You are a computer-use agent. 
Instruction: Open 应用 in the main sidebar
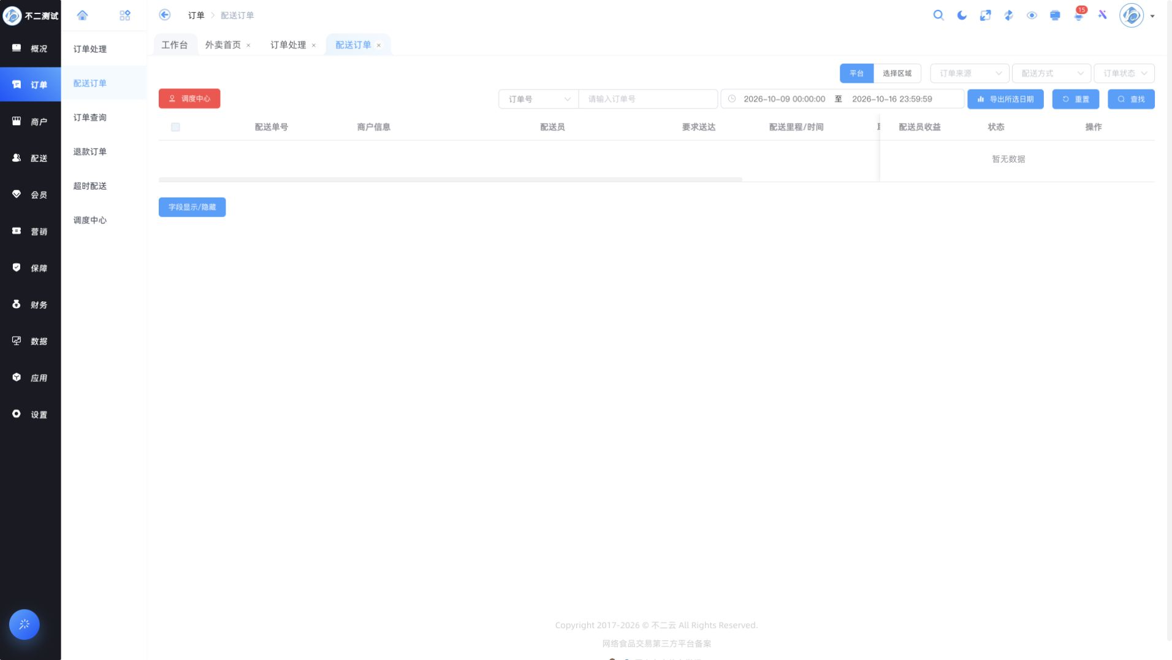(x=30, y=378)
